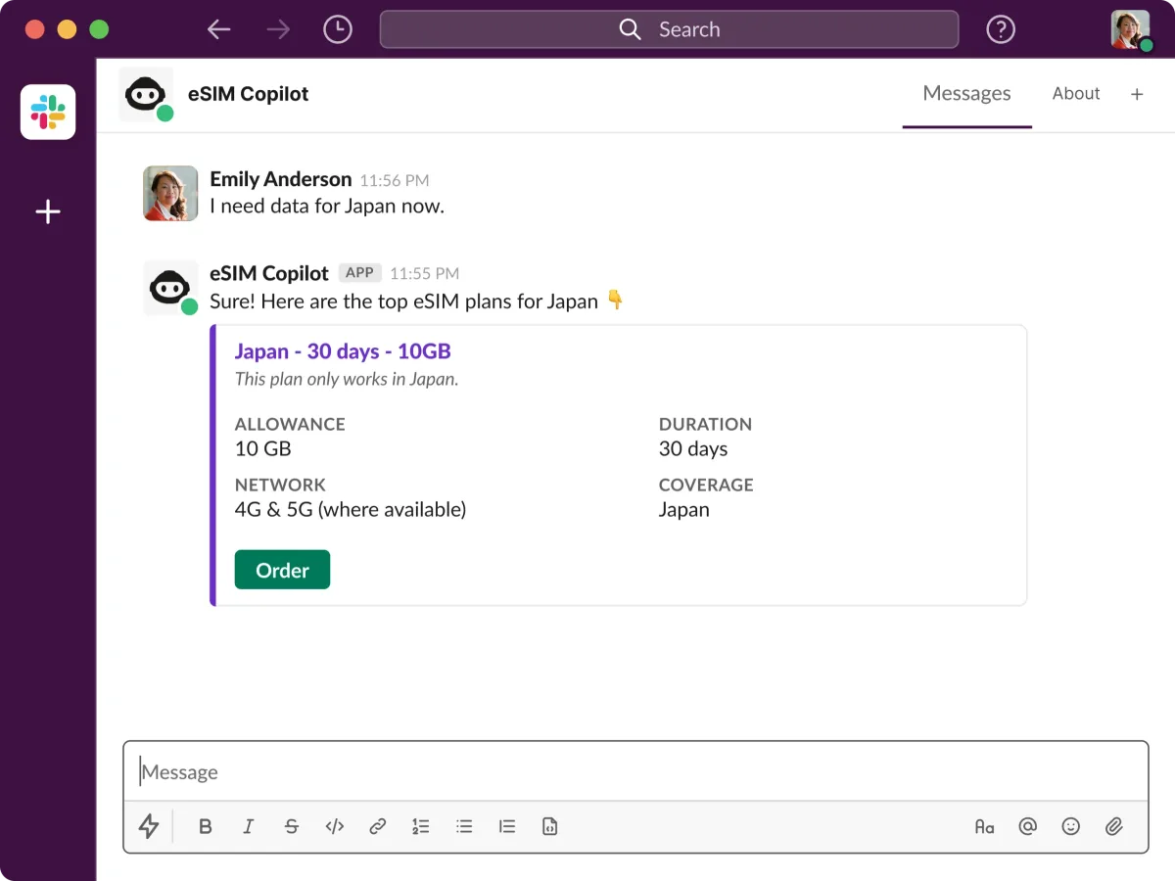The image size is (1175, 881).
Task: Add a workspace with sidebar plus
Action: 48,212
